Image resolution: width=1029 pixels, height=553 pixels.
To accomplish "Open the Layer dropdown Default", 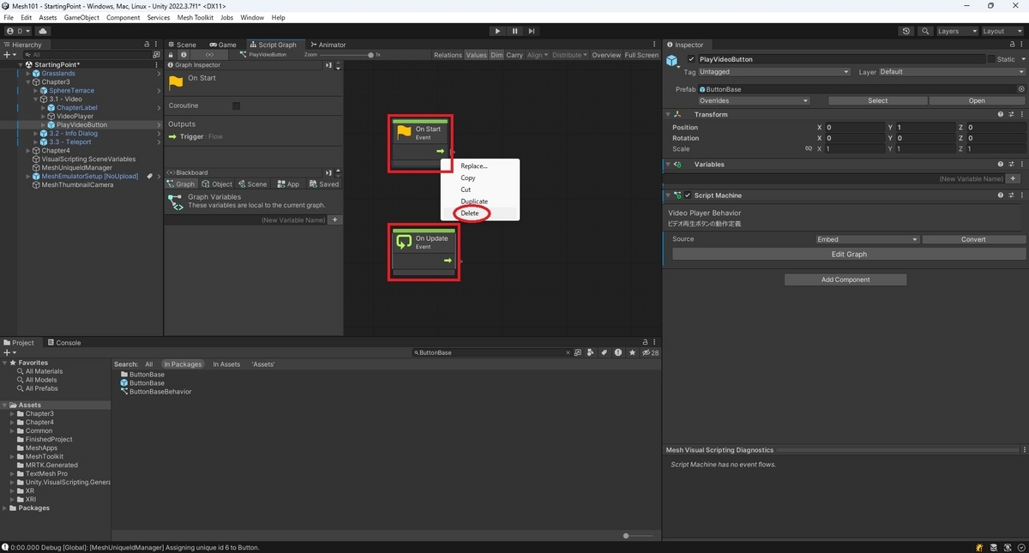I will pos(951,72).
